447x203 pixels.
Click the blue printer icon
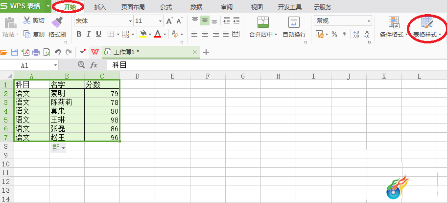point(36,52)
